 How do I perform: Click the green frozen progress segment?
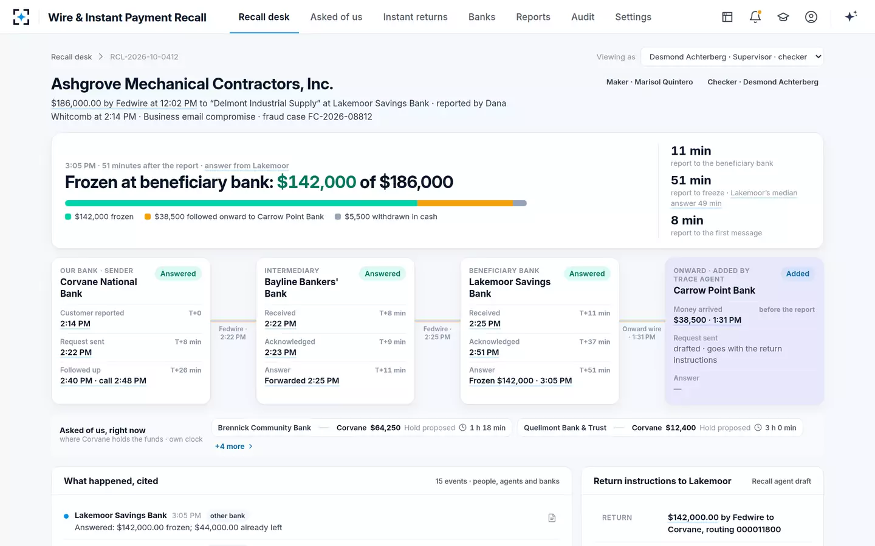pyautogui.click(x=241, y=203)
